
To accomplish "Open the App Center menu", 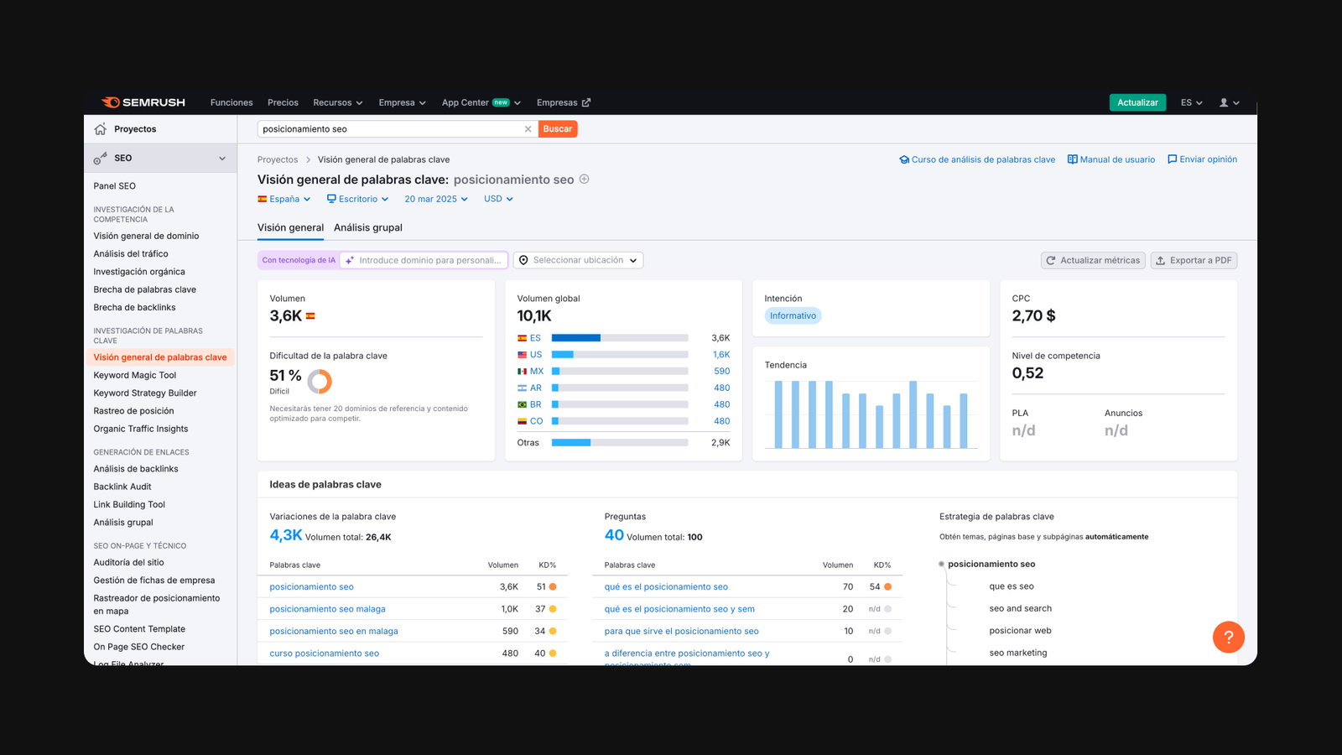I will click(481, 102).
